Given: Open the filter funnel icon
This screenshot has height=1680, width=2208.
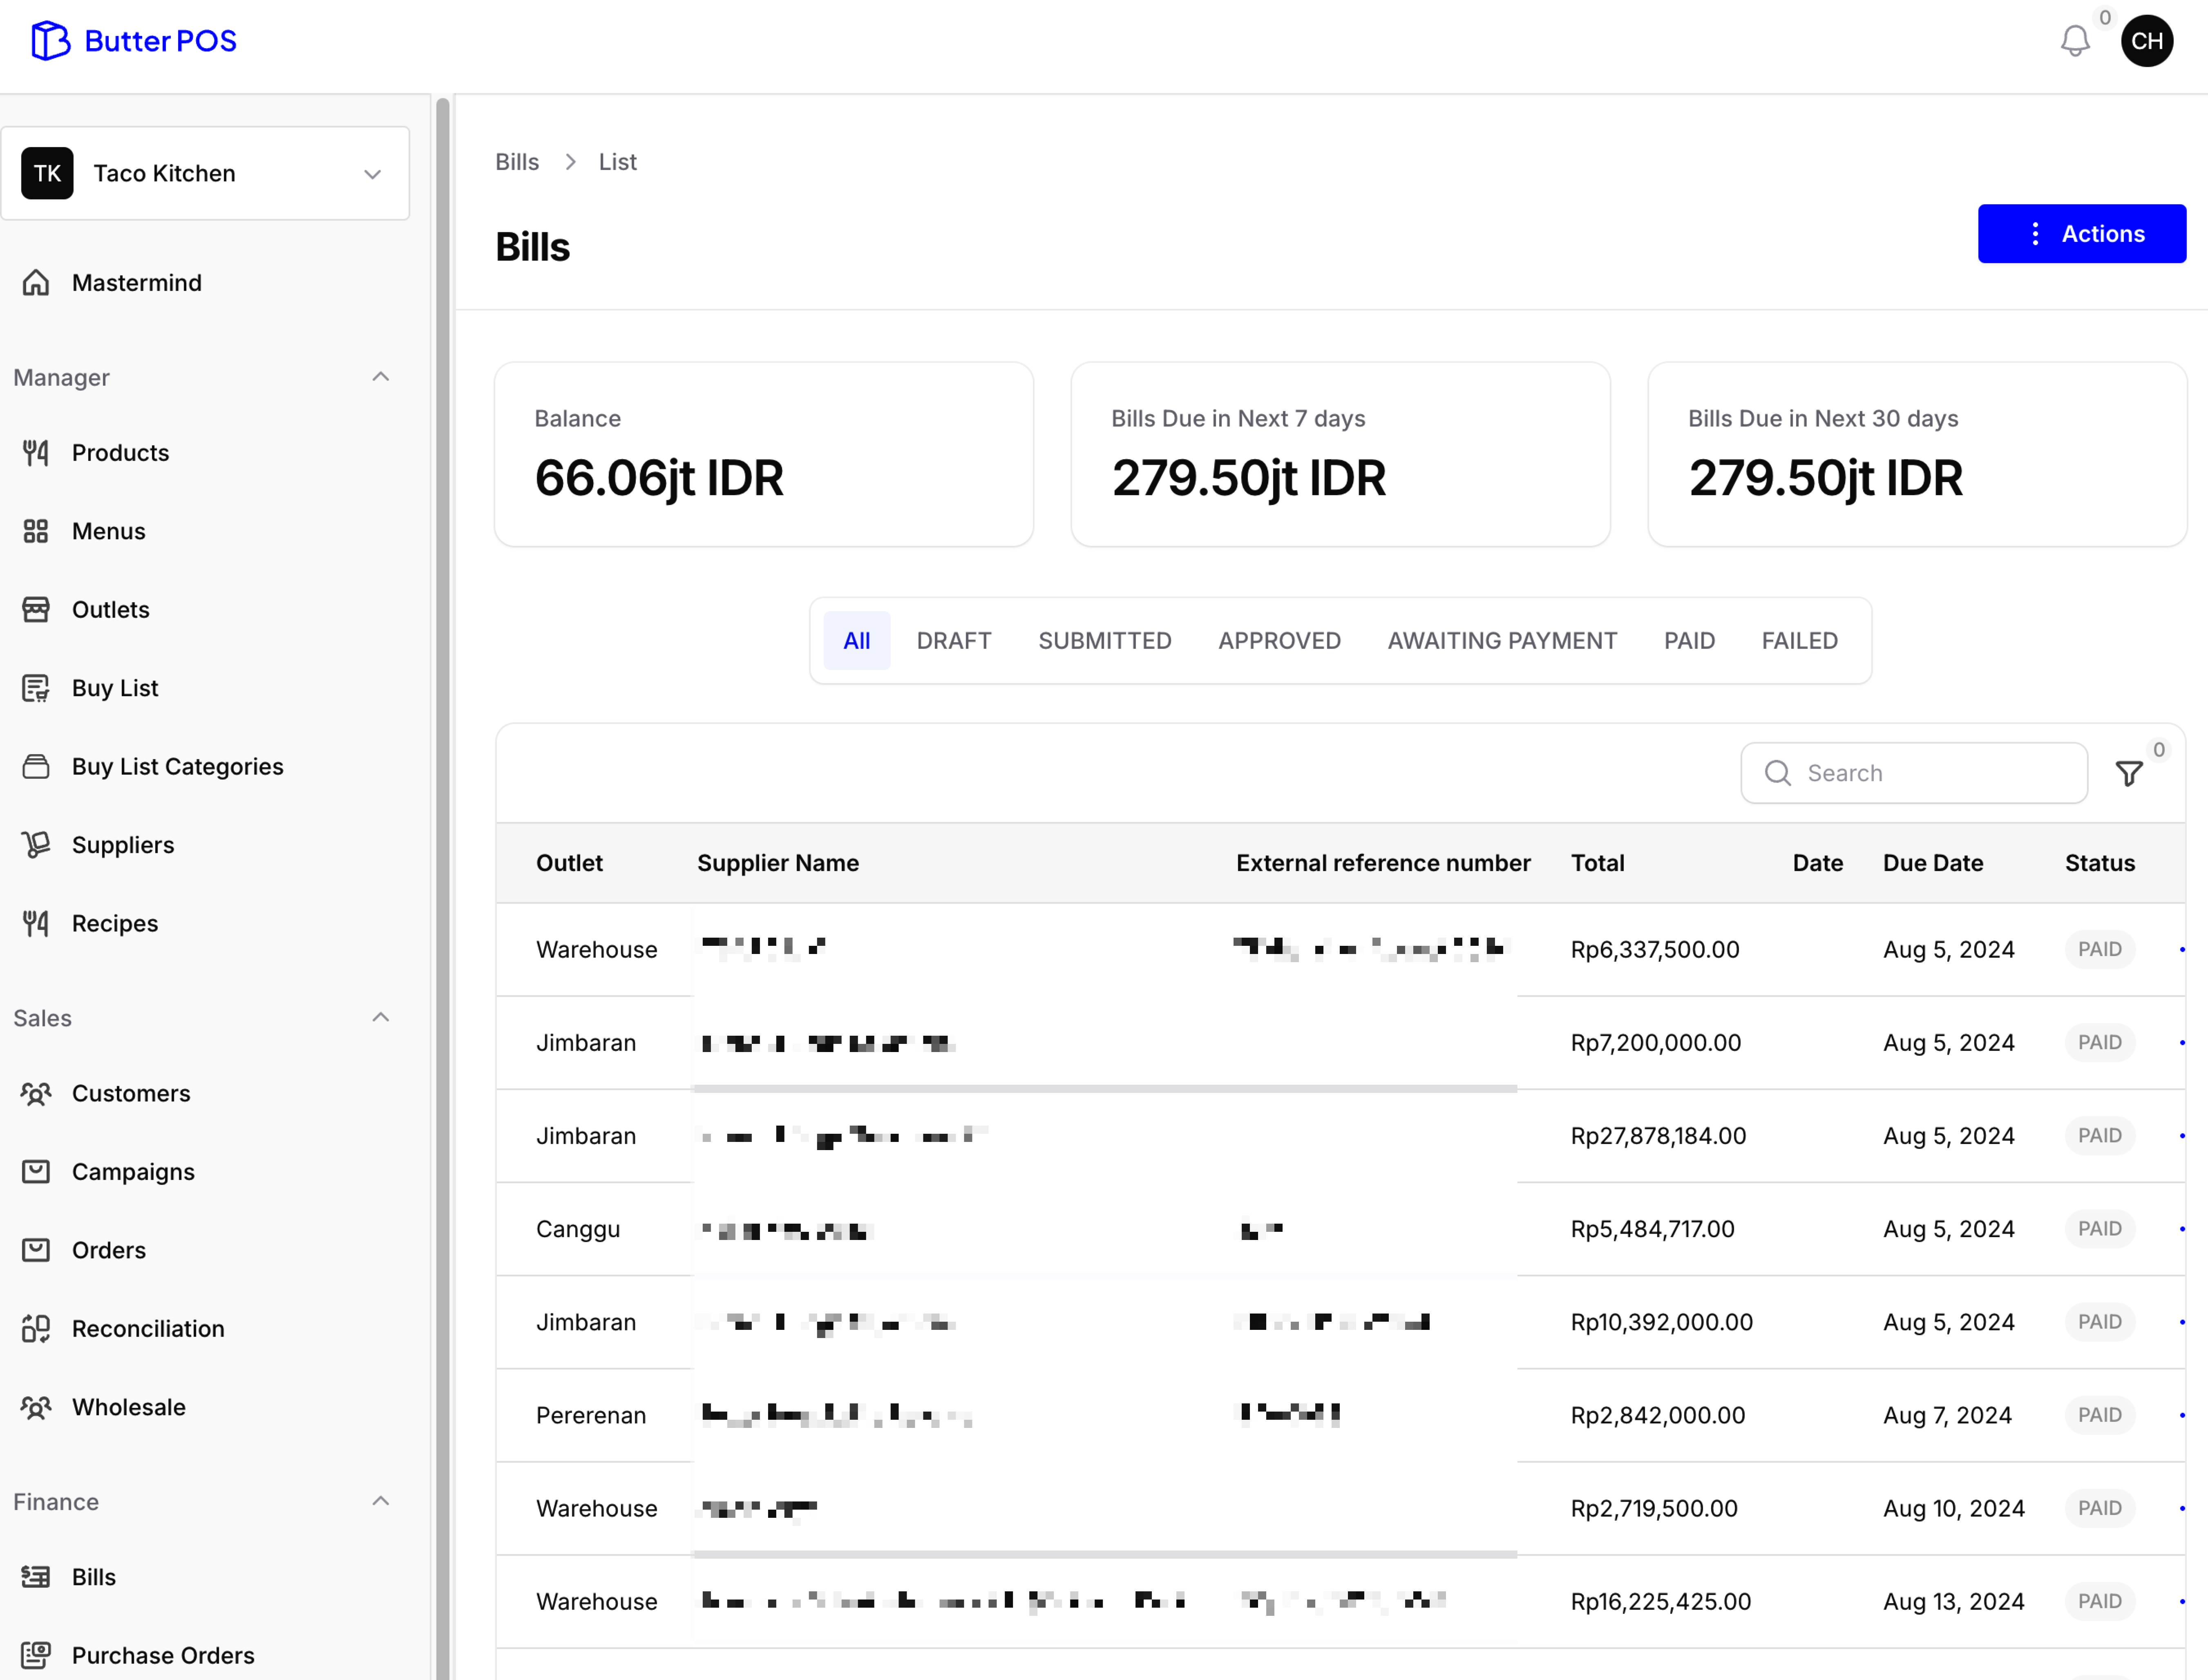Looking at the screenshot, I should click(2129, 773).
